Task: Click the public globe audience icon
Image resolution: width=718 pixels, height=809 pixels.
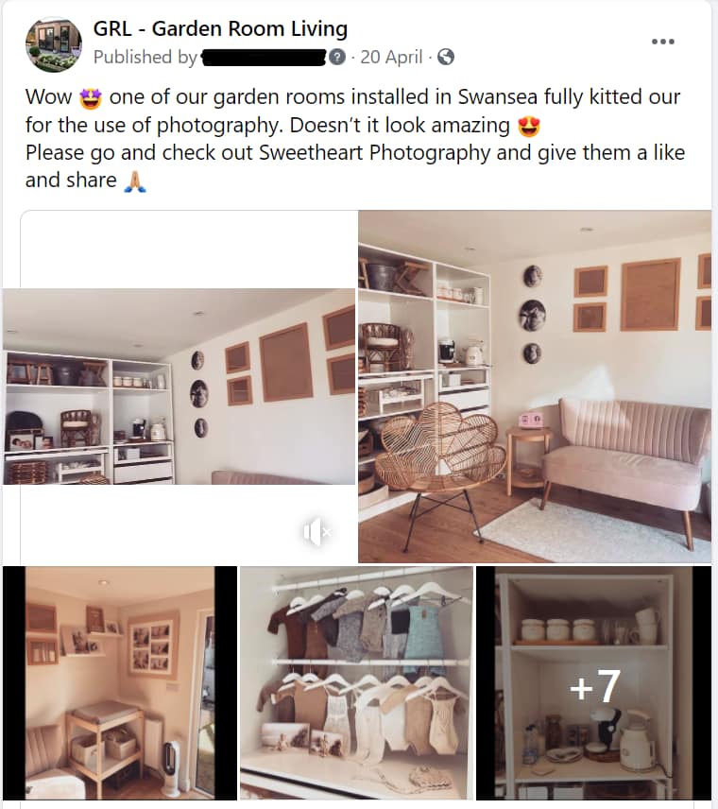Action: [446, 57]
